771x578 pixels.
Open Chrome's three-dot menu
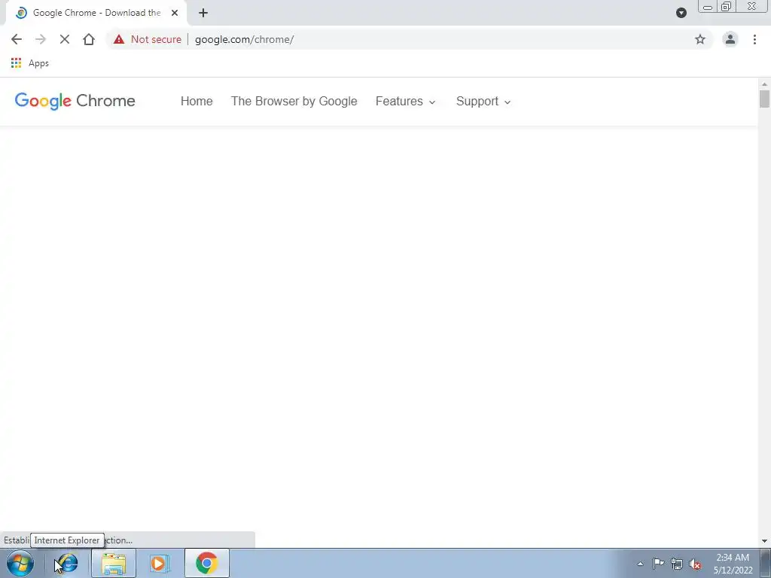[754, 39]
